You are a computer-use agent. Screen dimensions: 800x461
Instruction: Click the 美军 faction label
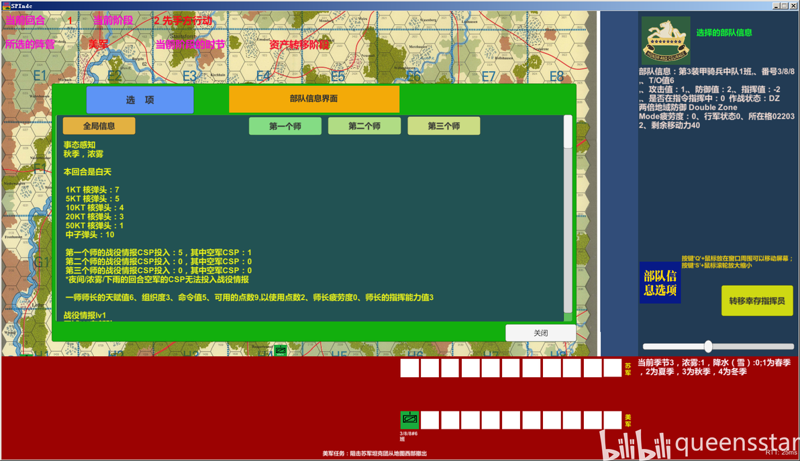(99, 44)
